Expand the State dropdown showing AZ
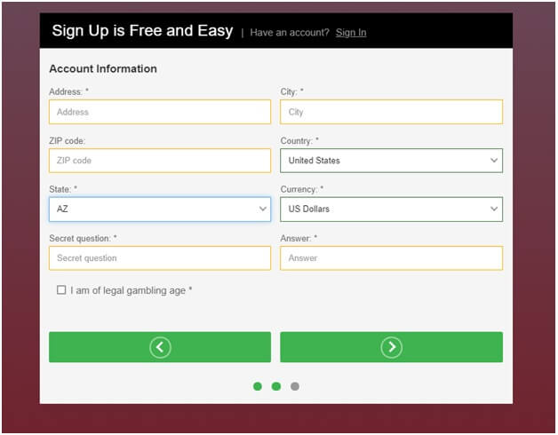This screenshot has height=435, width=558. coord(160,210)
